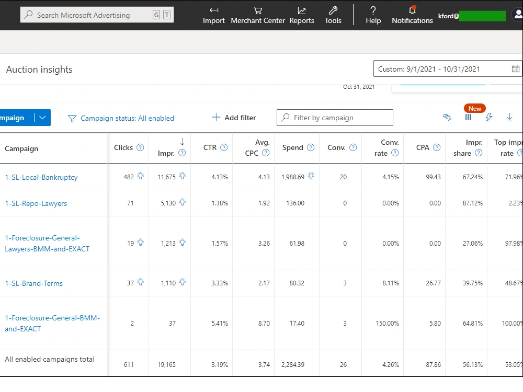This screenshot has height=392, width=523.
Task: Click lightbulb next to 482 clicks
Action: (x=141, y=176)
